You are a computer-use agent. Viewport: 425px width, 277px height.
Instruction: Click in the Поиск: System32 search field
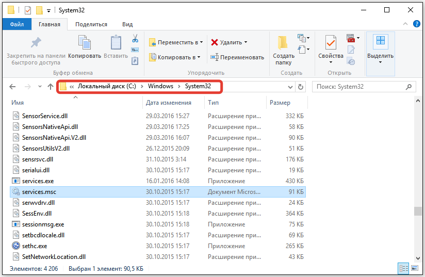coord(358,87)
